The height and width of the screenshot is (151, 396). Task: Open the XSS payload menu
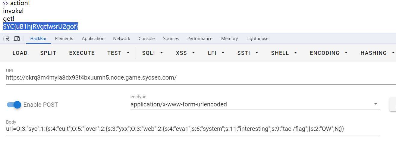pyautogui.click(x=184, y=53)
